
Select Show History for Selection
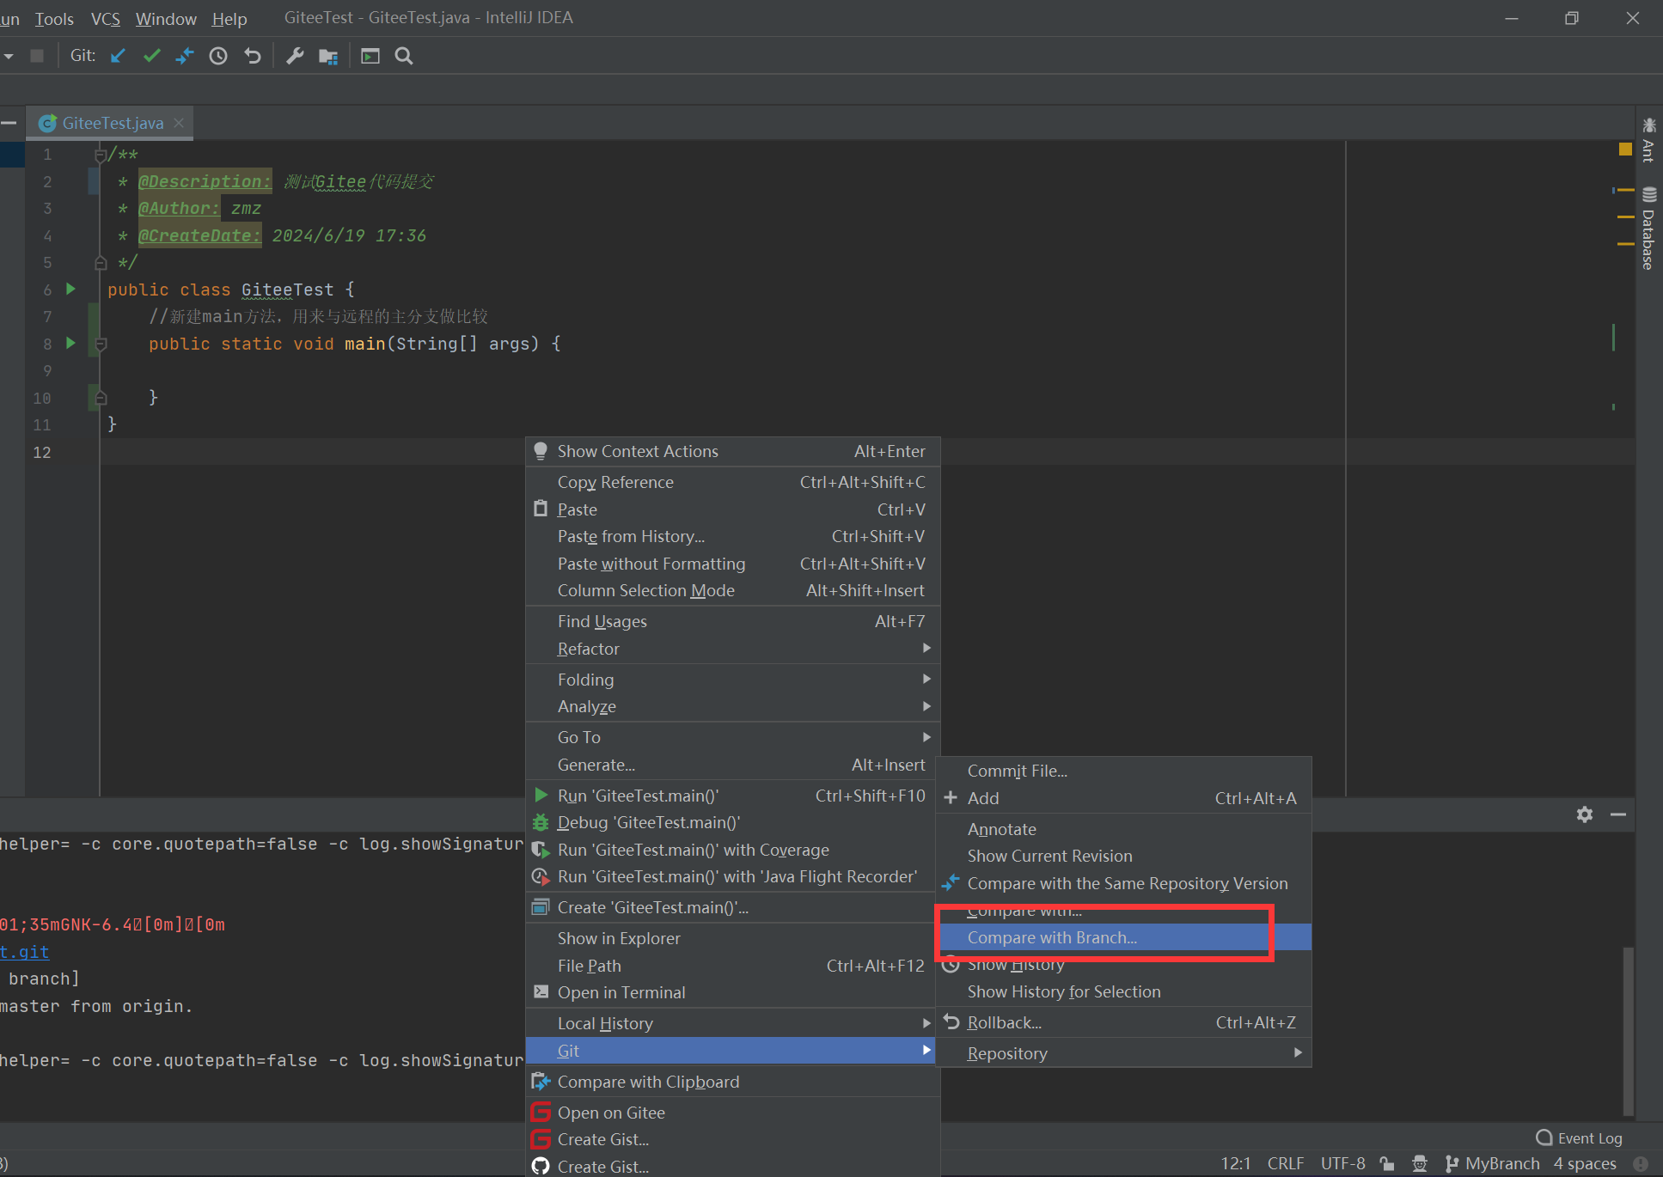click(x=1124, y=991)
